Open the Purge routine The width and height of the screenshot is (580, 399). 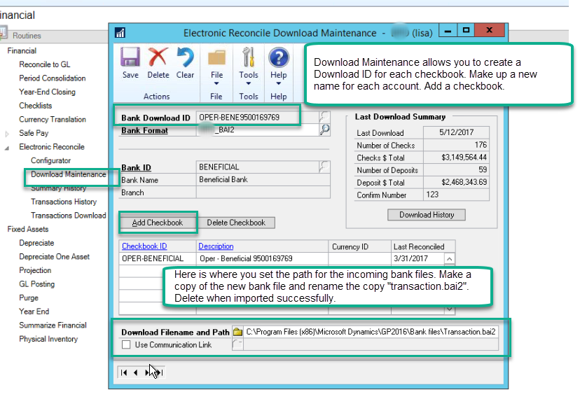click(x=29, y=297)
